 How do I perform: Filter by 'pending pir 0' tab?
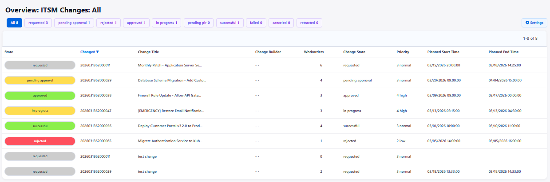pyautogui.click(x=198, y=23)
